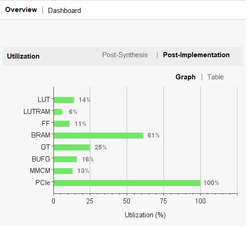Click the MMCM 13% bar
Screen dimensions: 250x227
click(x=63, y=171)
